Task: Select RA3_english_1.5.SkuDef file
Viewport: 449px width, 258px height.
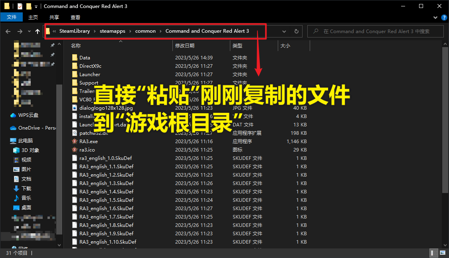Action: pos(107,200)
